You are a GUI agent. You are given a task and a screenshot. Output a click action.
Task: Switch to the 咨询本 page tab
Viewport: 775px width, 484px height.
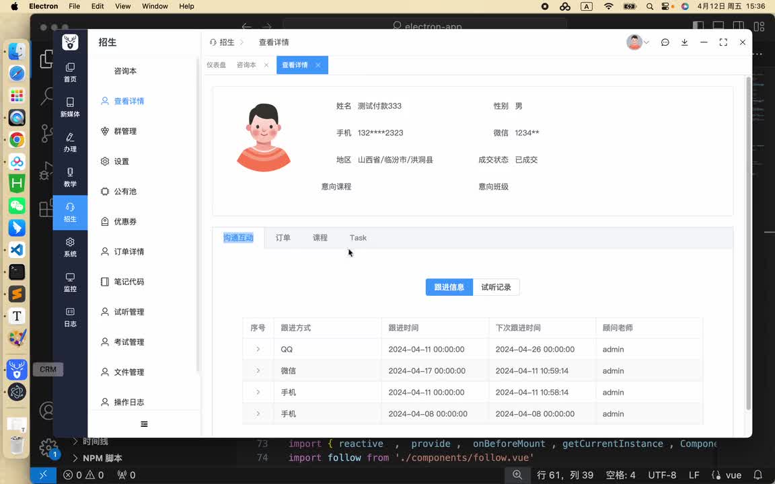[246, 65]
